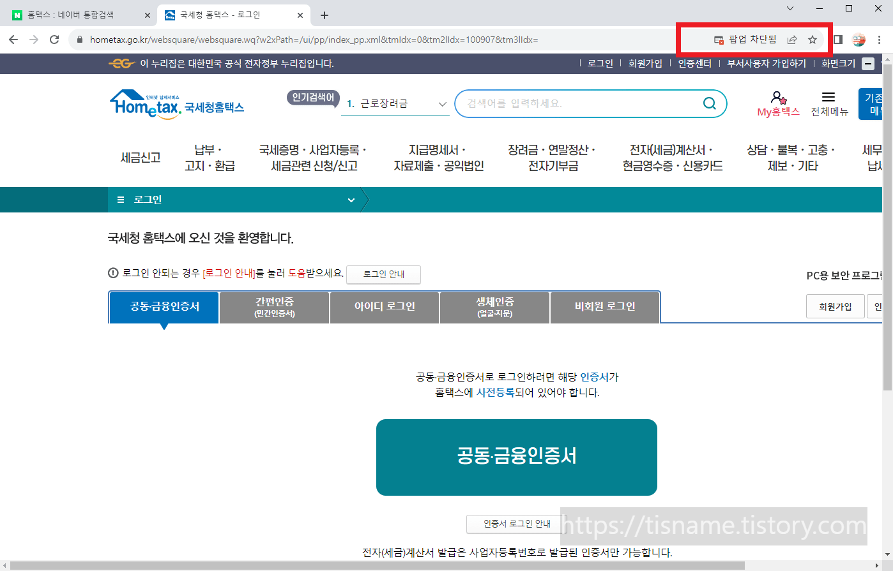Bookmark this page with the star icon
The height and width of the screenshot is (571, 893).
[813, 39]
